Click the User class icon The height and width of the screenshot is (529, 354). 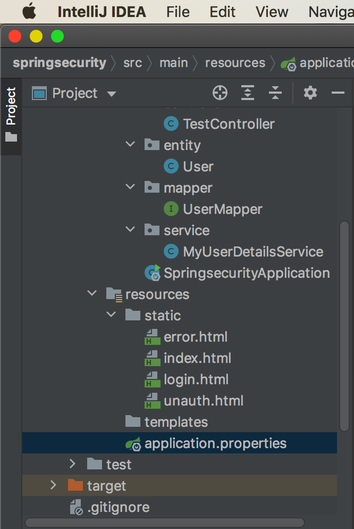pyautogui.click(x=171, y=167)
